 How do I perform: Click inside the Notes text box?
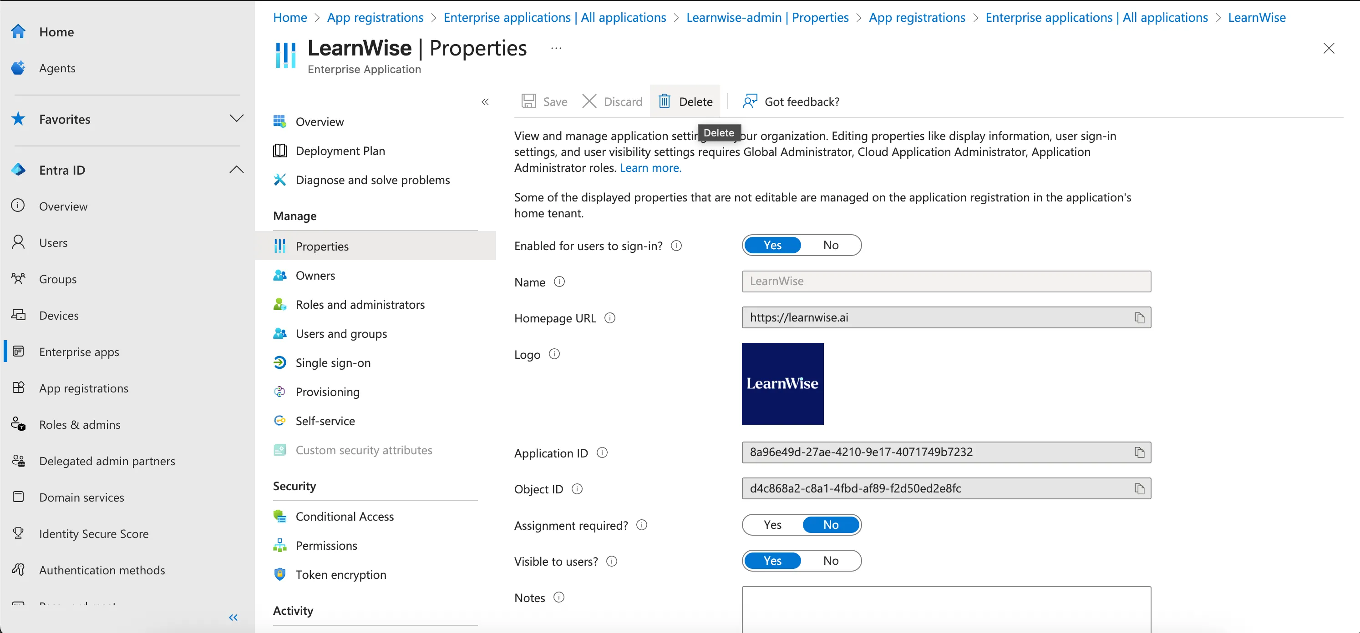coord(946,609)
